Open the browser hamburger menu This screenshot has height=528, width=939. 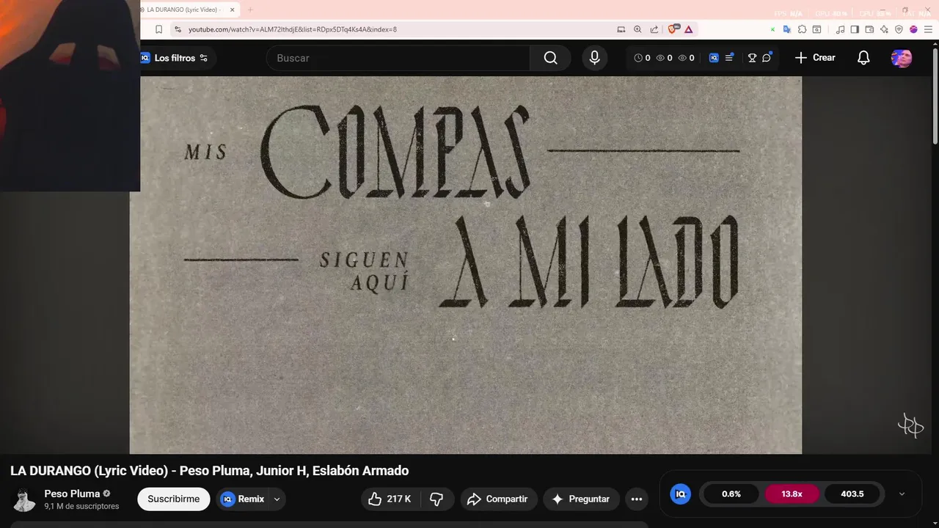(x=928, y=29)
